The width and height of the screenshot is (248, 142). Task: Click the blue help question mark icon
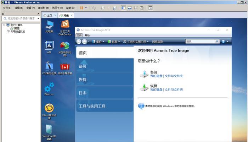coord(223,42)
